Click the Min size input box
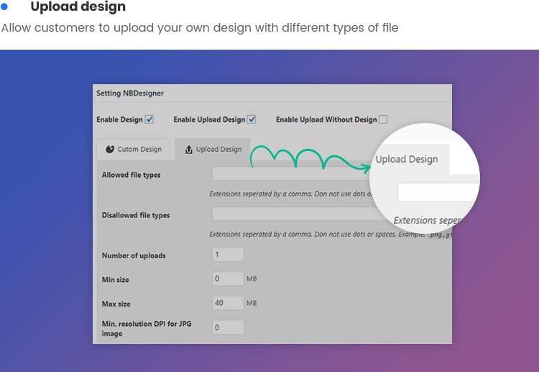The width and height of the screenshot is (539, 372). (x=229, y=278)
